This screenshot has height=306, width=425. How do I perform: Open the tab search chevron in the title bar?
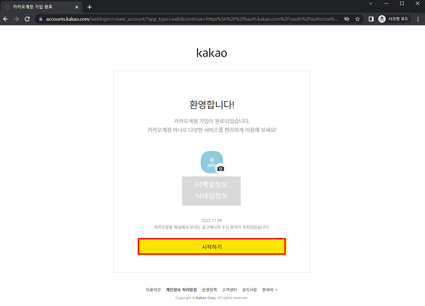[371, 4]
